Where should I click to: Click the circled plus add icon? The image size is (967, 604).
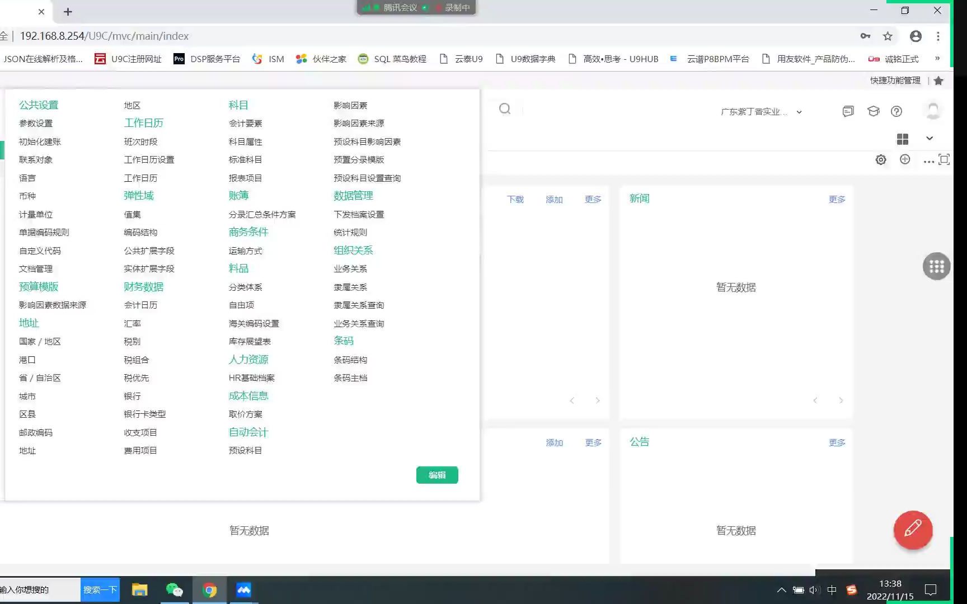pos(905,160)
